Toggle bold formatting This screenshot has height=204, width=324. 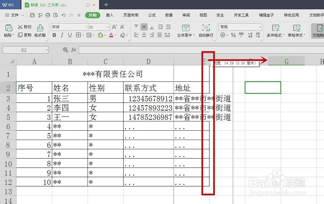(x=54, y=35)
